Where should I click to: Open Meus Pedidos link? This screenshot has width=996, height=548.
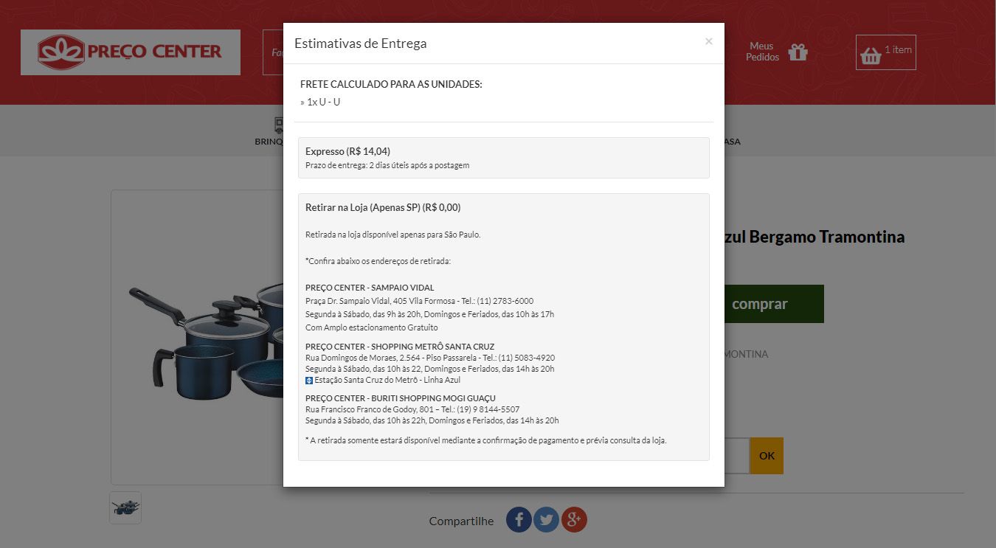point(762,52)
